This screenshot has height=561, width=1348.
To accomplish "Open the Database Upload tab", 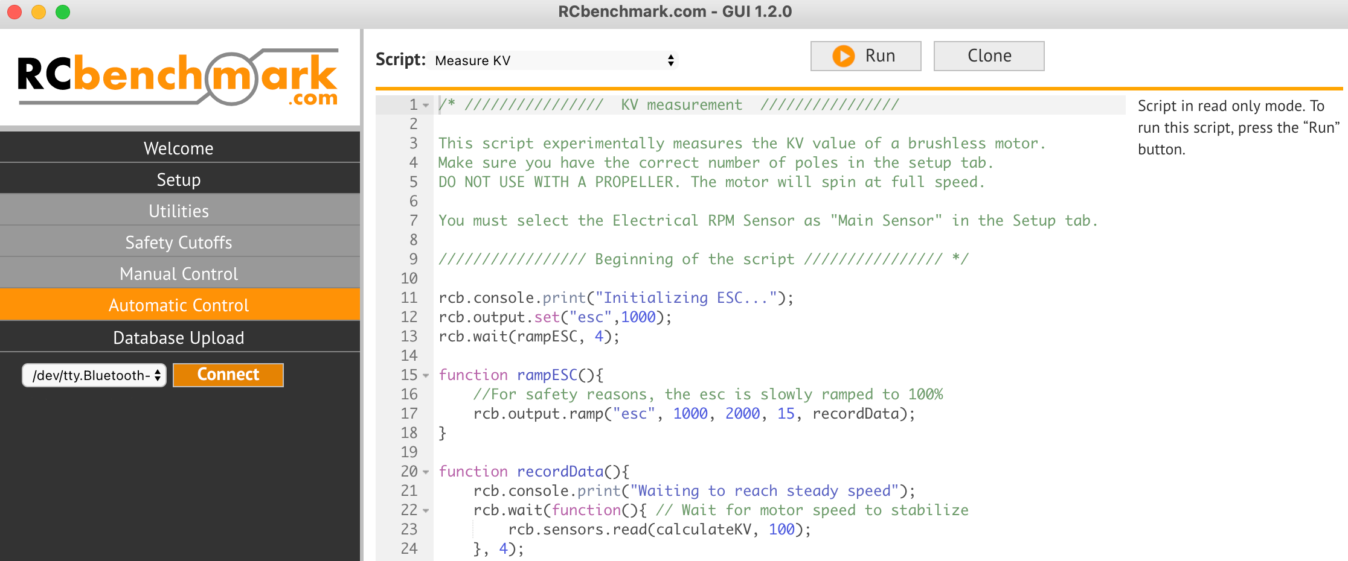I will pyautogui.click(x=179, y=338).
